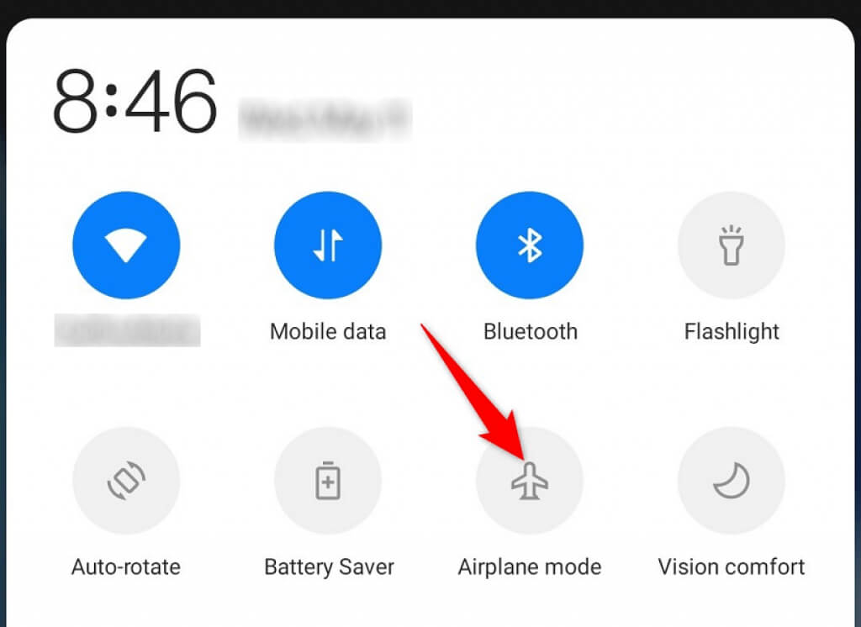Turn on the Flashlight icon
The width and height of the screenshot is (861, 627).
pyautogui.click(x=732, y=245)
